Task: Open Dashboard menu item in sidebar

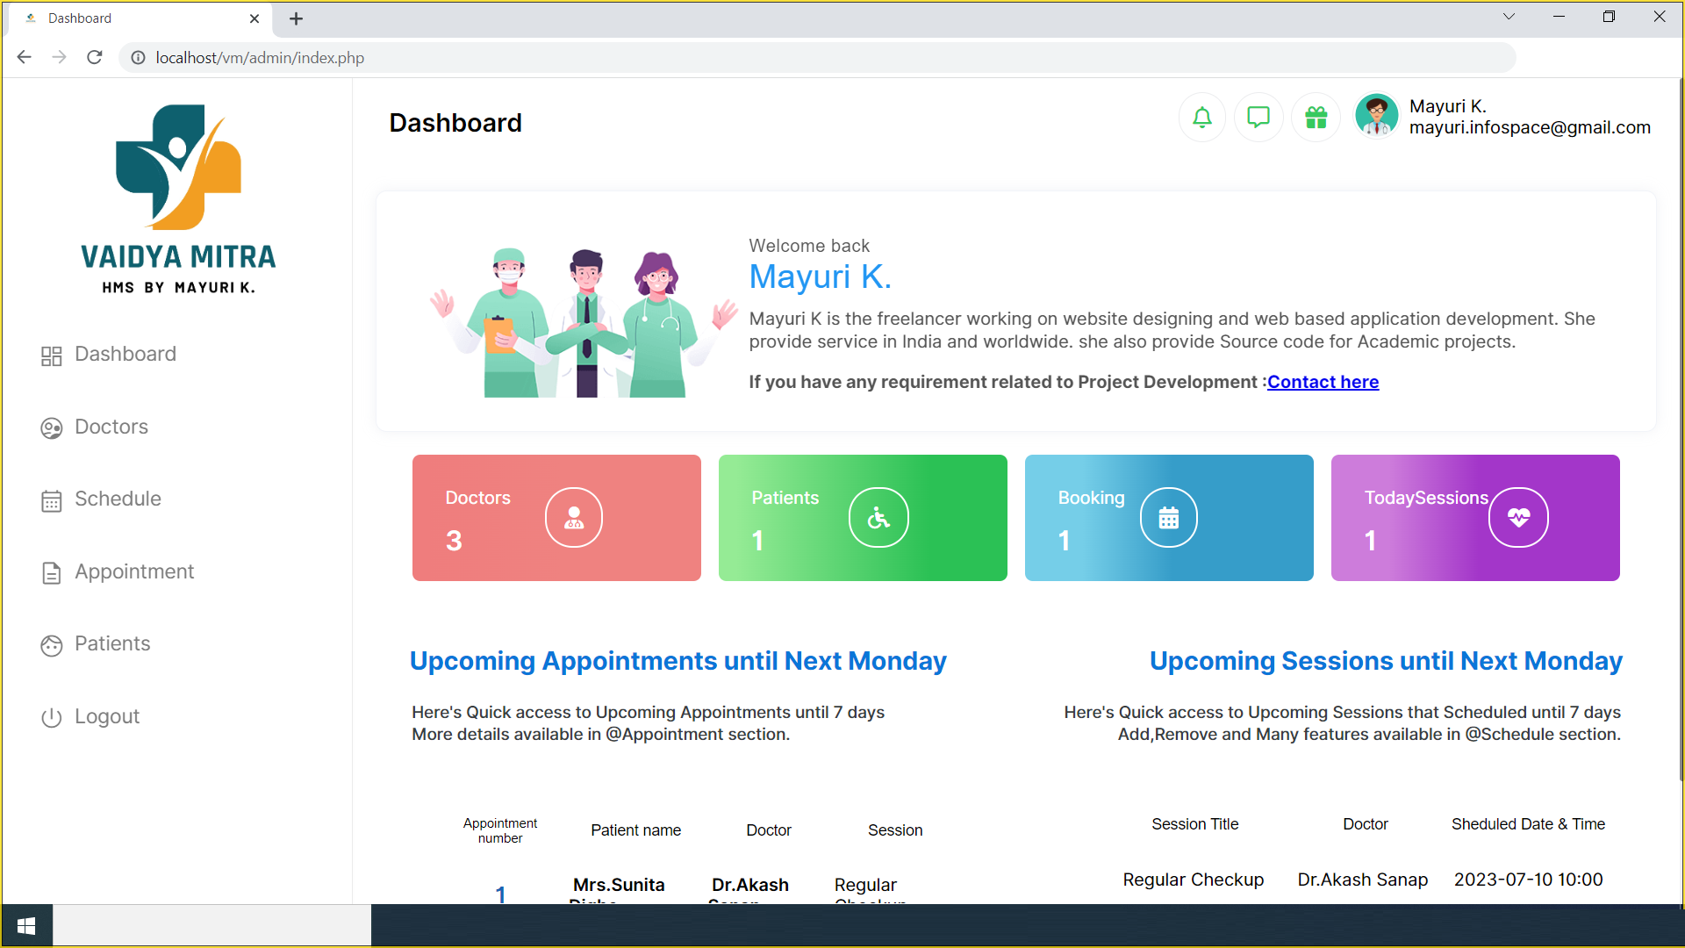Action: pos(125,354)
